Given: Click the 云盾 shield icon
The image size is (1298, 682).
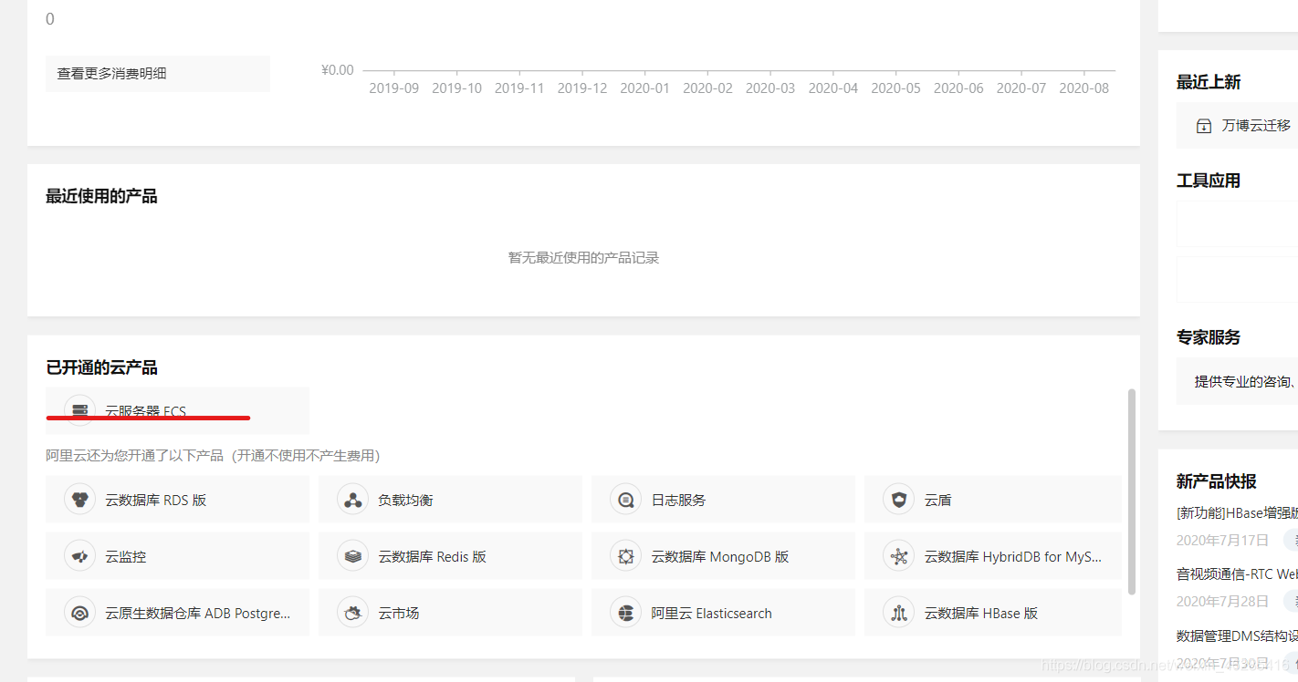Looking at the screenshot, I should coord(898,499).
